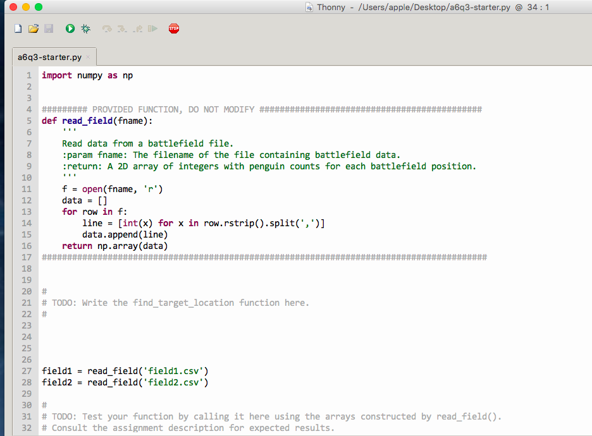Click the 'for row in f:' line
This screenshot has width=592, height=436.
tap(95, 212)
